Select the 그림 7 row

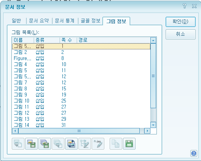point(81,83)
